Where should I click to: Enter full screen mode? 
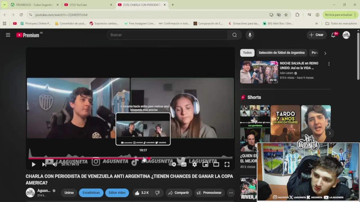pos(227,165)
